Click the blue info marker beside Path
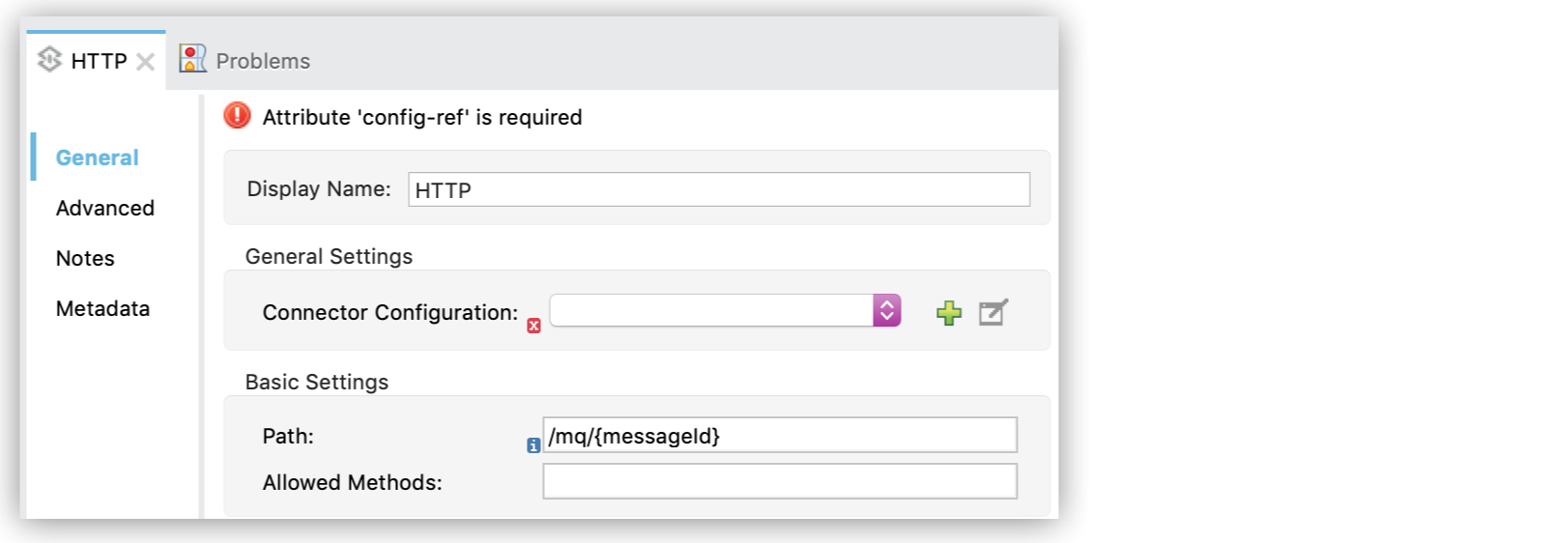Screen dimensions: 1550x543 coord(533,445)
